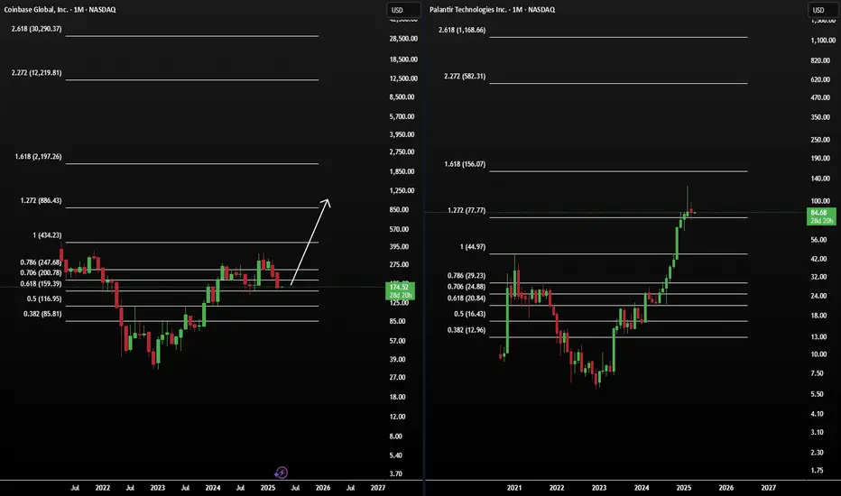The image size is (841, 496).
Task: Select Fibonacci label 0.786 (247.68)
Action: pos(42,262)
